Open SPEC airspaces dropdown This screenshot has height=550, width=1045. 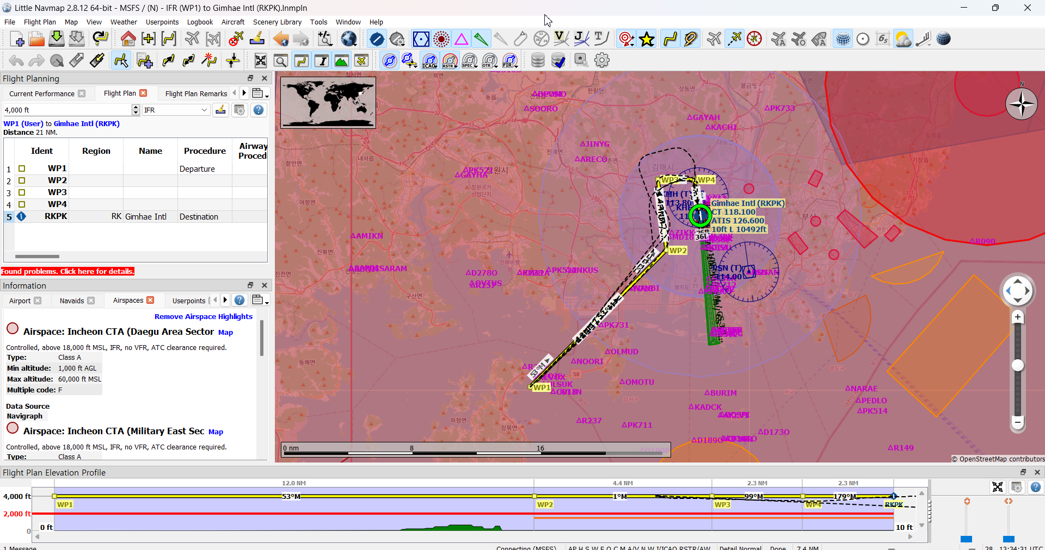click(x=470, y=60)
